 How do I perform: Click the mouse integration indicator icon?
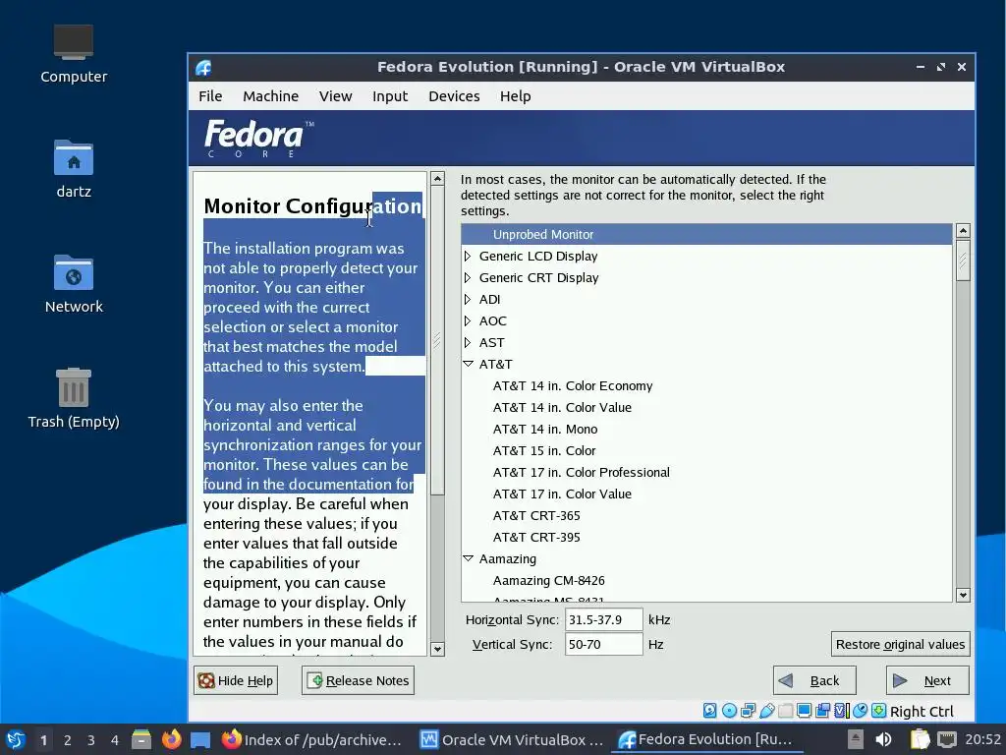point(861,710)
